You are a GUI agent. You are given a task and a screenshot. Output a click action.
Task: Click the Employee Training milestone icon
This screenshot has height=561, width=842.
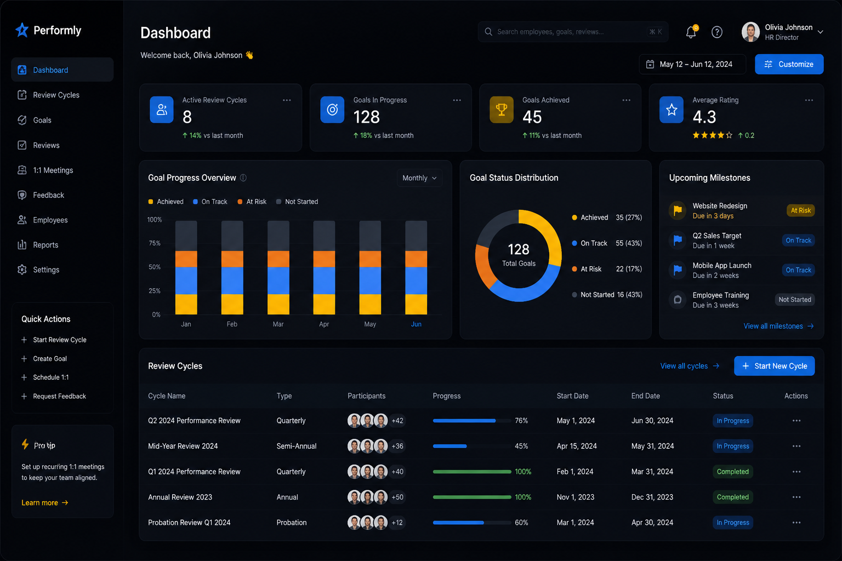[678, 300]
